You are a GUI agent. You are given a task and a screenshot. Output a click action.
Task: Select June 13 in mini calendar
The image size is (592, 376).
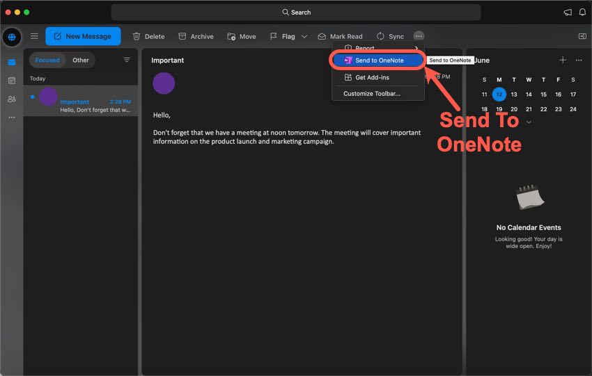[514, 95]
